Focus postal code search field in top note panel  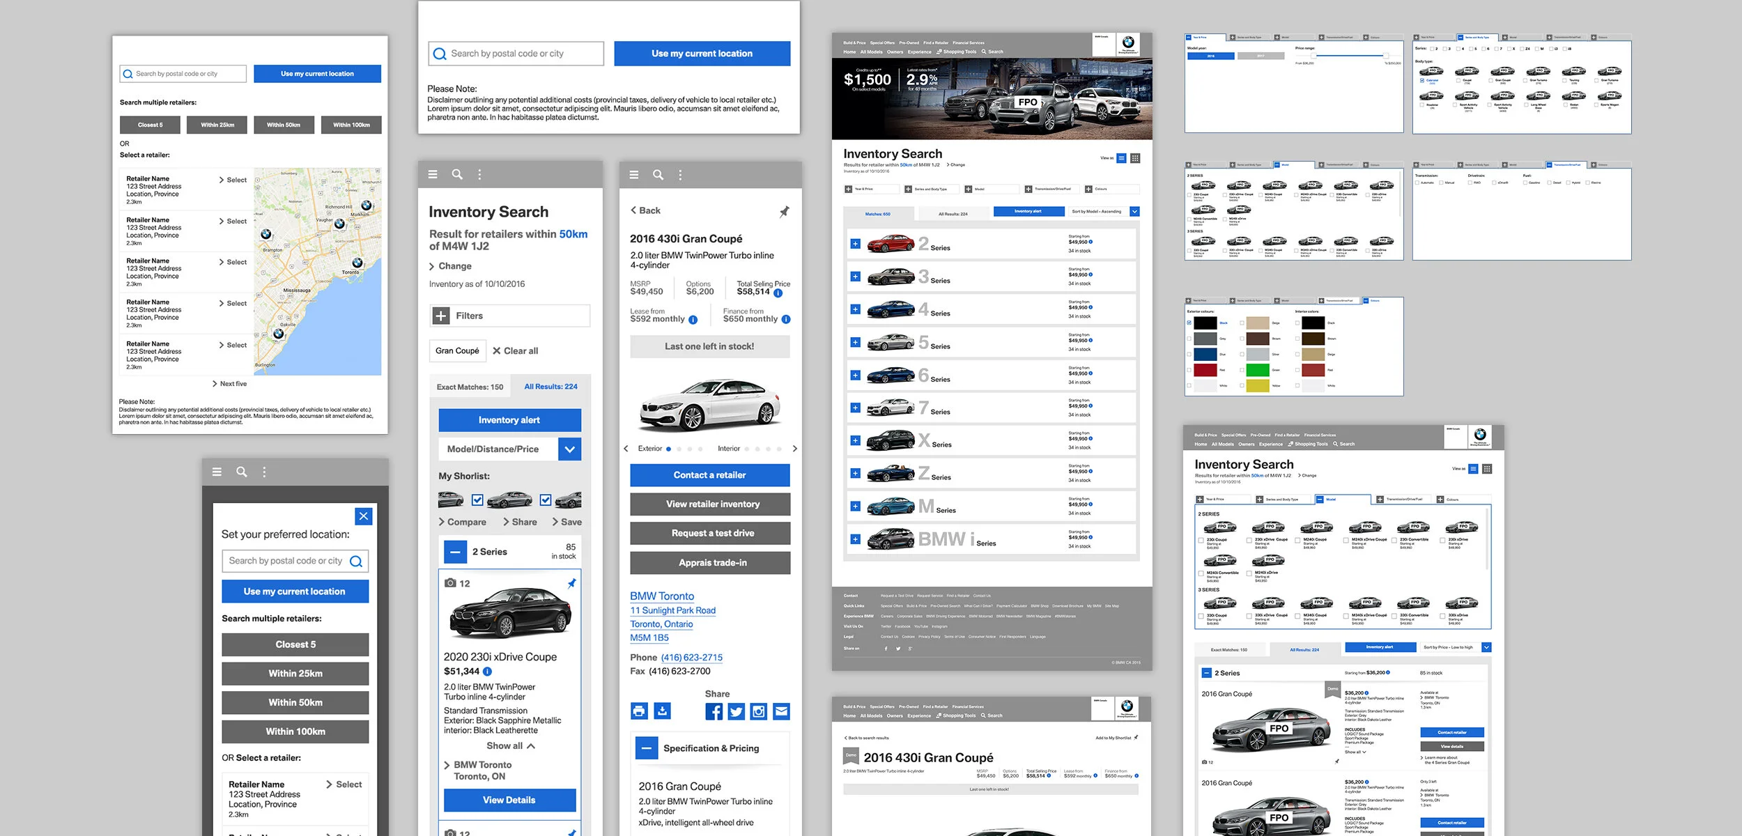point(516,54)
